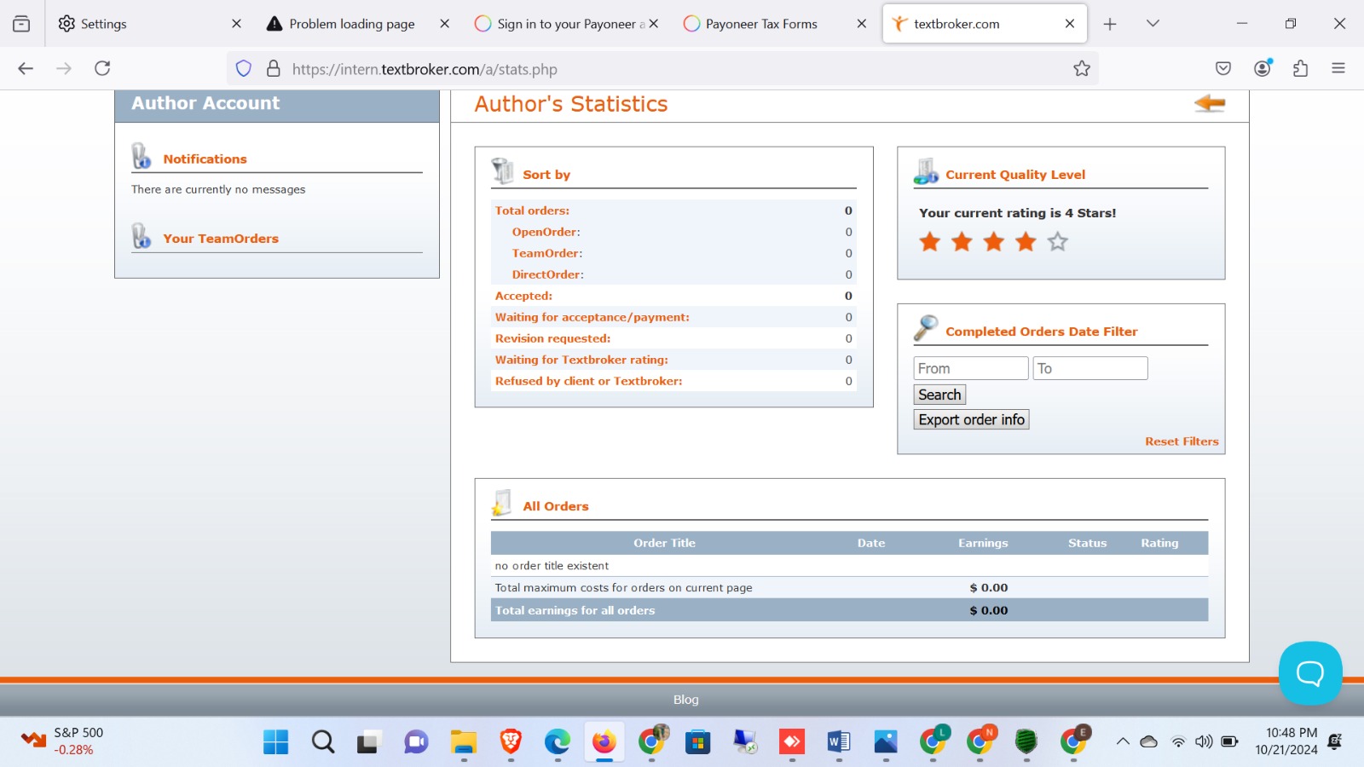Sort by OpenOrder
Image resolution: width=1364 pixels, height=767 pixels.
point(546,232)
